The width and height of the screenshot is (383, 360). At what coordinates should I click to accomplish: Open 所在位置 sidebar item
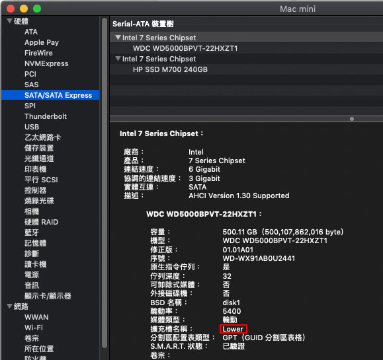39,349
